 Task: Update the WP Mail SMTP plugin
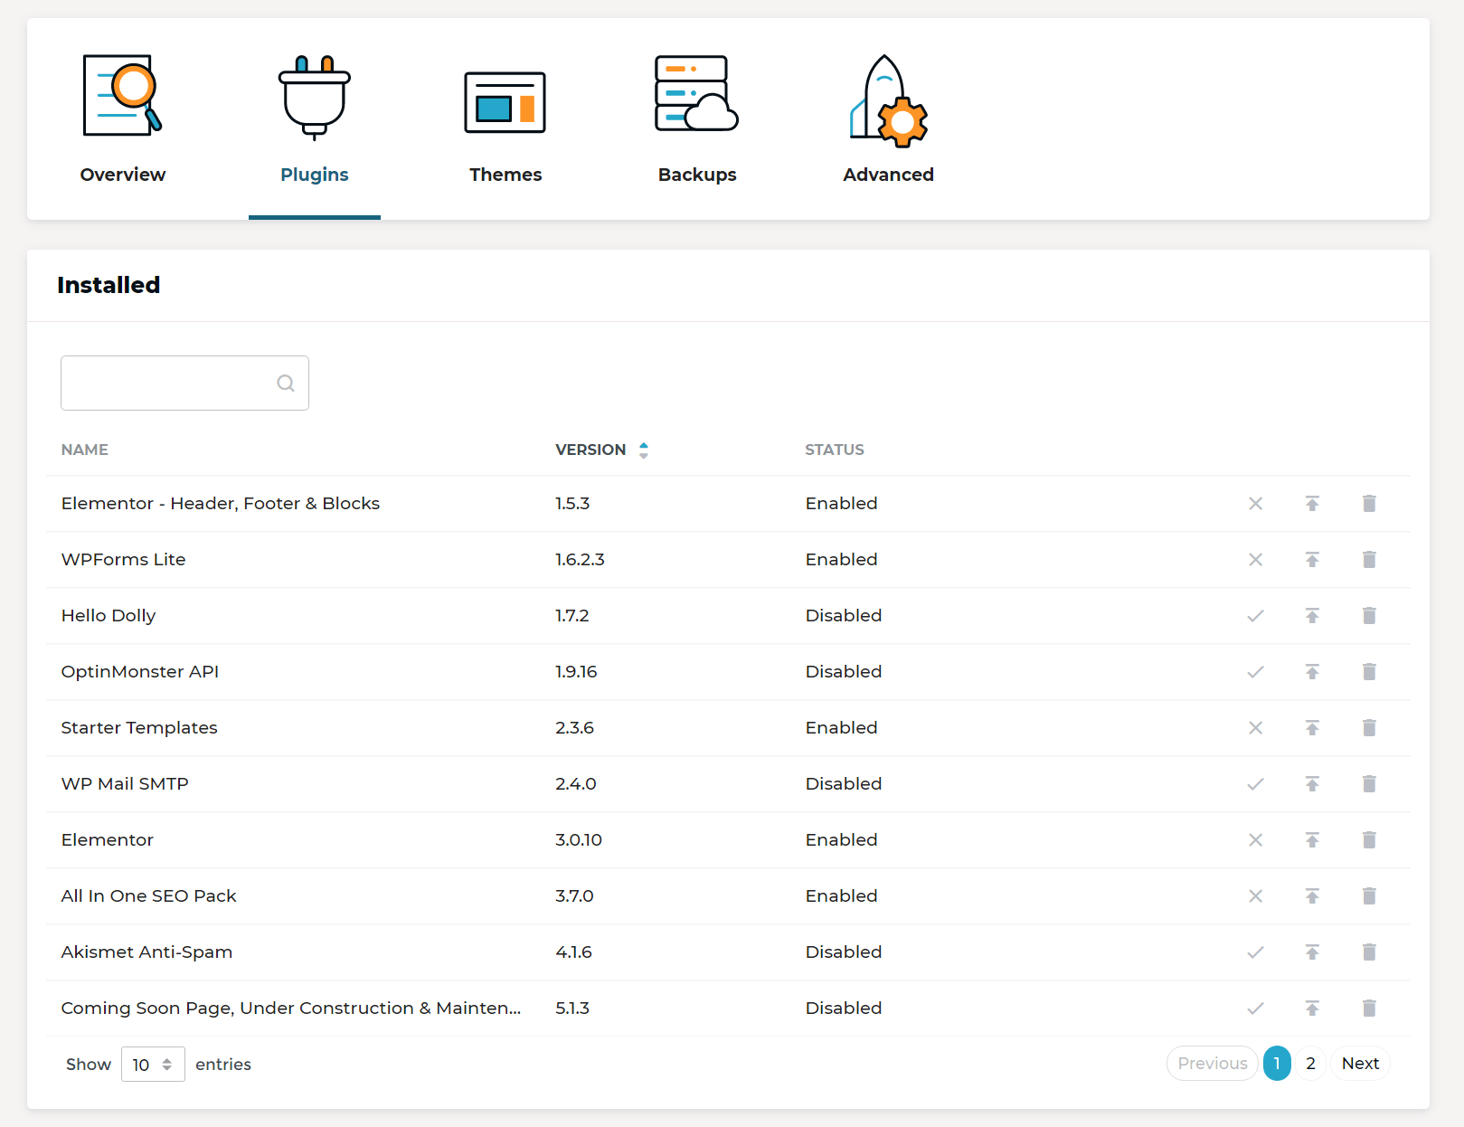(1312, 784)
